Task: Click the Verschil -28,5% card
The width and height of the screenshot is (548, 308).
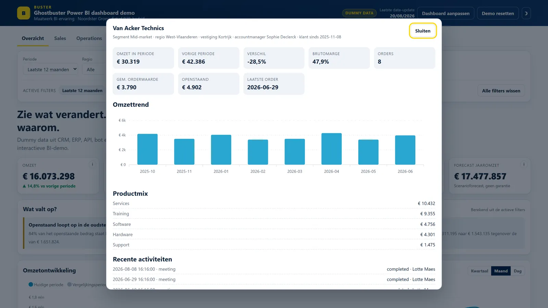Action: [x=274, y=58]
